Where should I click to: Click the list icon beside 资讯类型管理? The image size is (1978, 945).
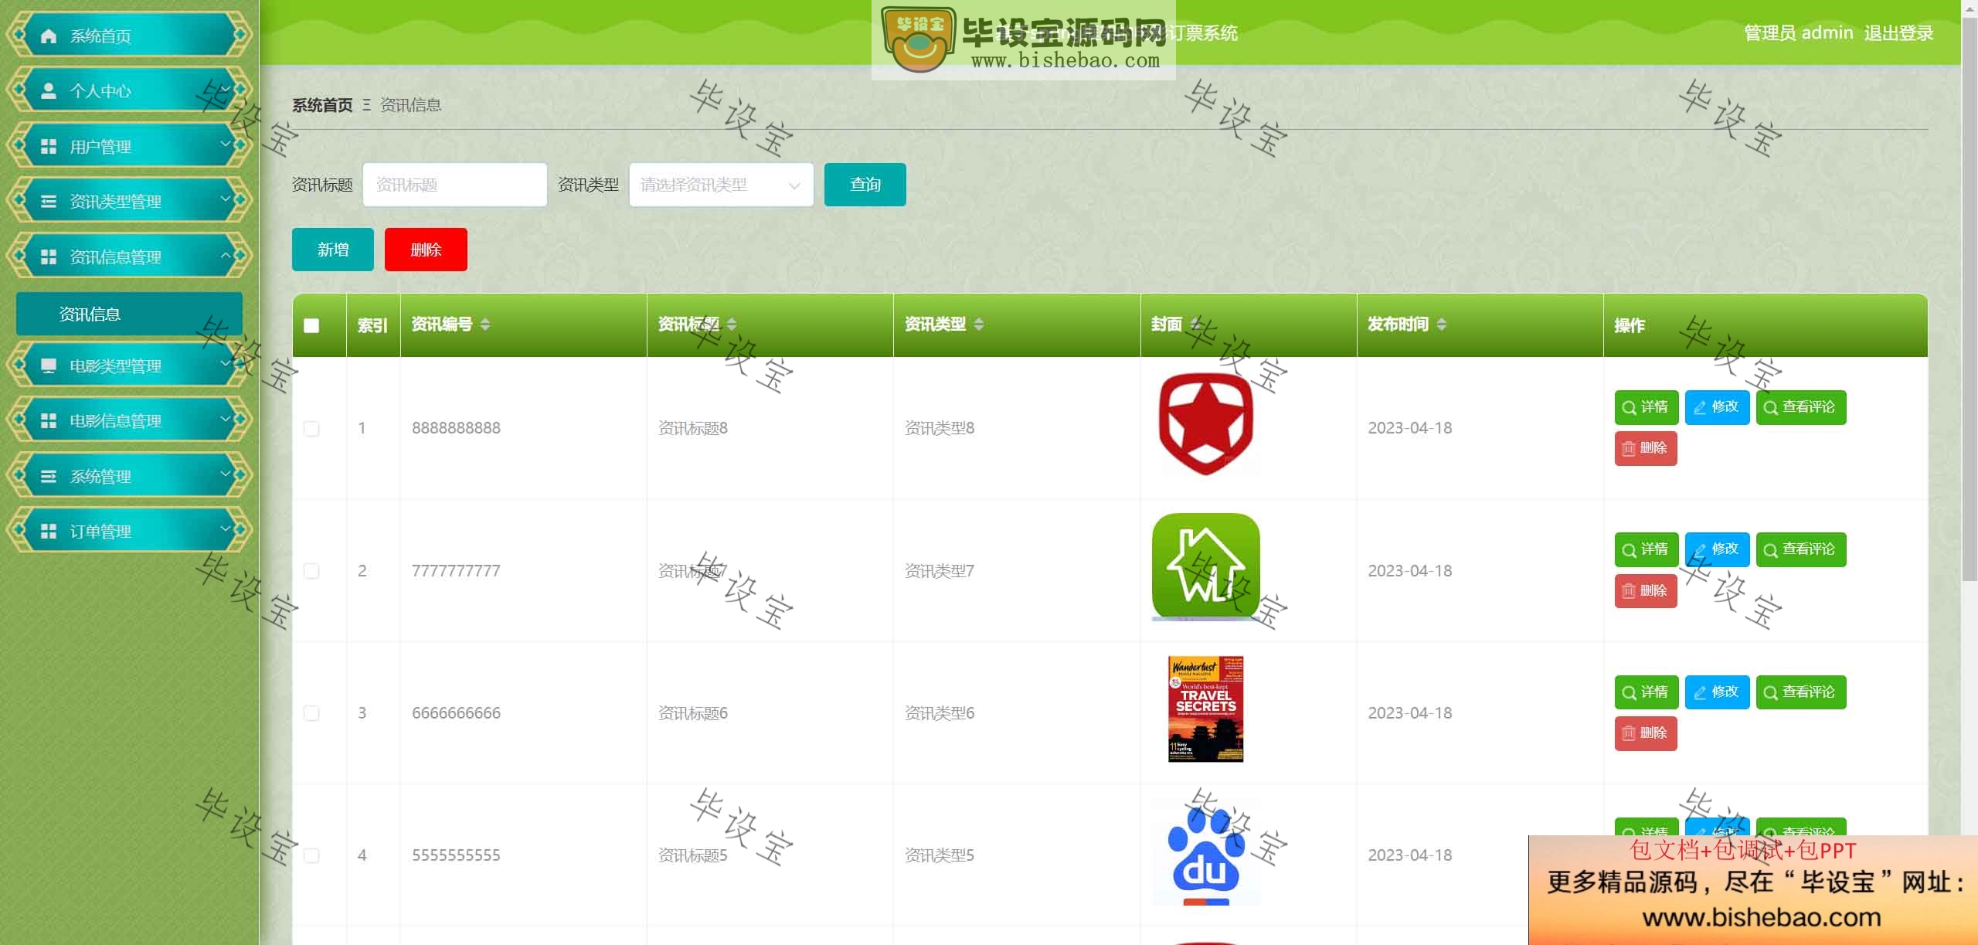pyautogui.click(x=49, y=202)
